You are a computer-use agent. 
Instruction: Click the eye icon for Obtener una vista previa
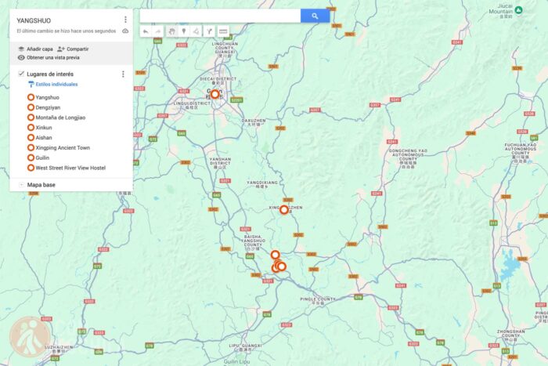(21, 57)
